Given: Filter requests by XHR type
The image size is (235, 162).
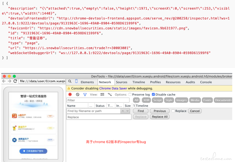Looking at the screenshot, I should [x=146, y=100].
